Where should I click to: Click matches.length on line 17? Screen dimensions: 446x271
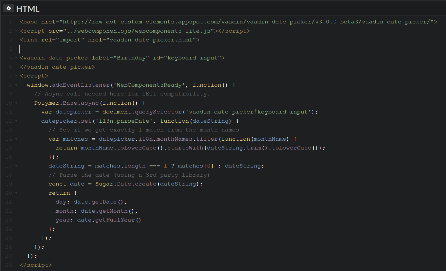click(120, 166)
